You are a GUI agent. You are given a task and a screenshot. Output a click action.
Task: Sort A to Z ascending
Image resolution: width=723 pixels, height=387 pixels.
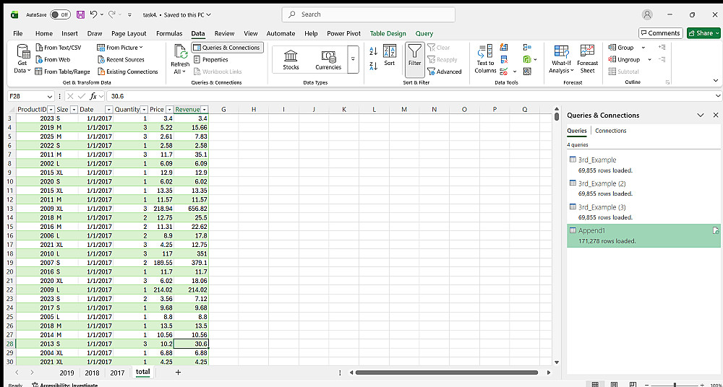(374, 51)
